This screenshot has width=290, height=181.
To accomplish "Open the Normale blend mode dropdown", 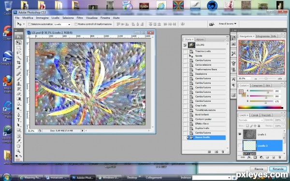I will tap(250, 120).
